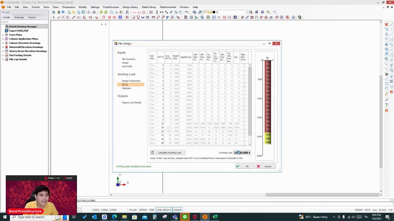Click the Windows Start button
Viewport: 394px width, 221px height.
(5, 217)
